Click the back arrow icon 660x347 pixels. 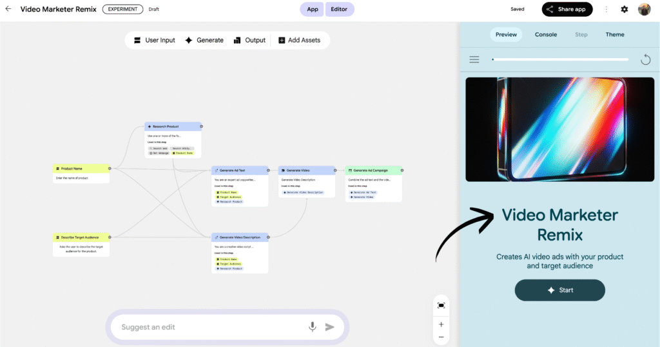coord(8,9)
